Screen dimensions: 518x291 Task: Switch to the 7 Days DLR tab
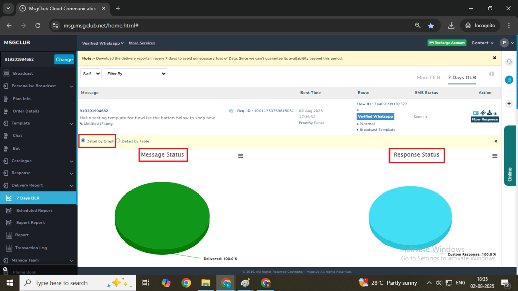coord(462,78)
